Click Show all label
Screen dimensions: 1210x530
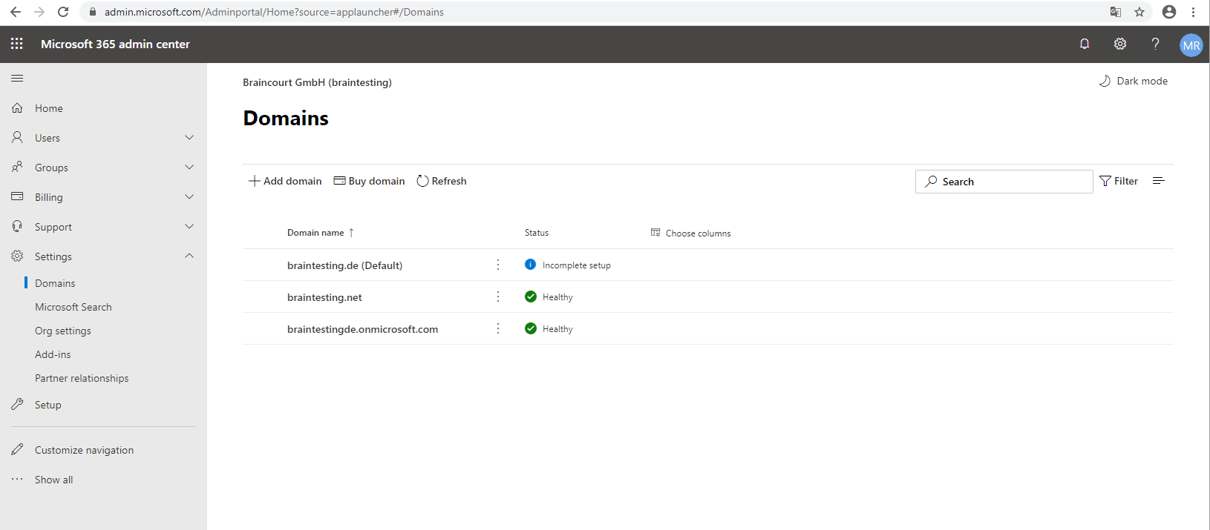coord(54,480)
